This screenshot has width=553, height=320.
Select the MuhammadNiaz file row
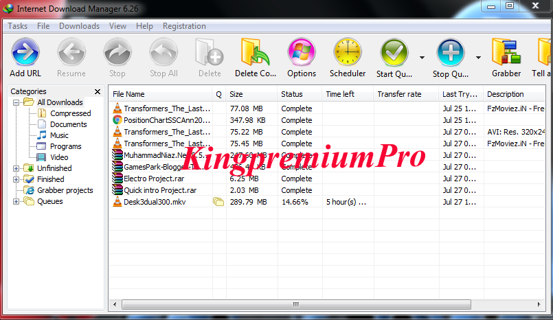pos(327,155)
